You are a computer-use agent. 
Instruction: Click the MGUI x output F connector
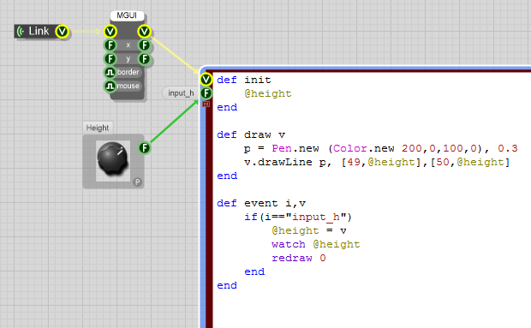tap(145, 45)
